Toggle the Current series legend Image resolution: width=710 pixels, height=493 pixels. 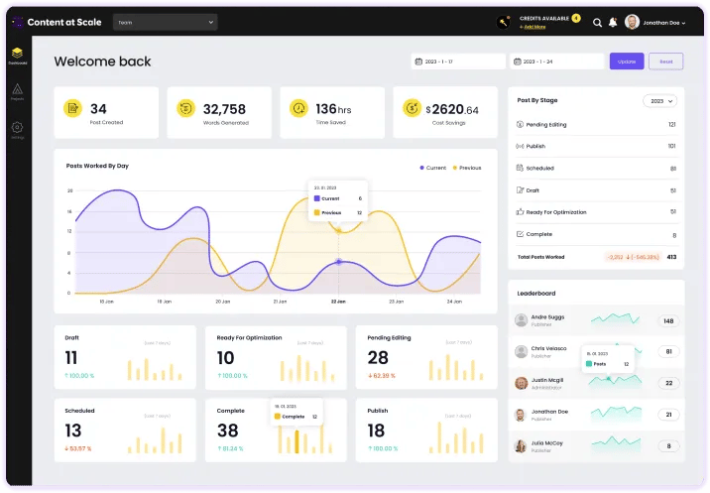click(433, 168)
